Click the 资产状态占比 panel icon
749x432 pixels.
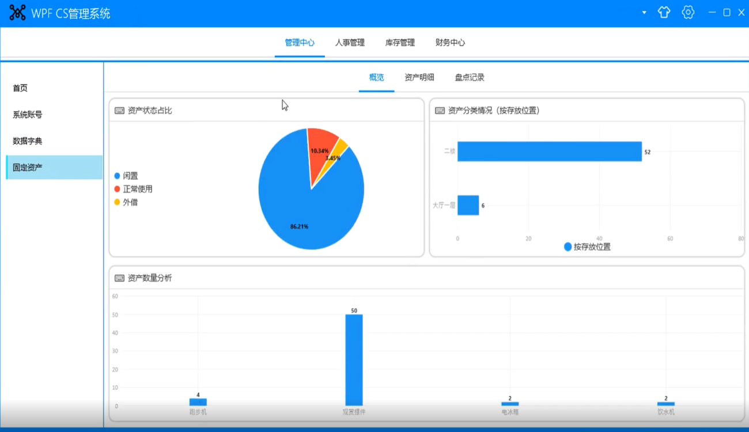pyautogui.click(x=119, y=111)
